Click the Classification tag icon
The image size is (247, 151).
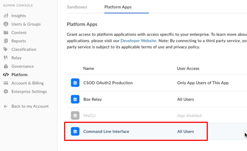point(5,49)
